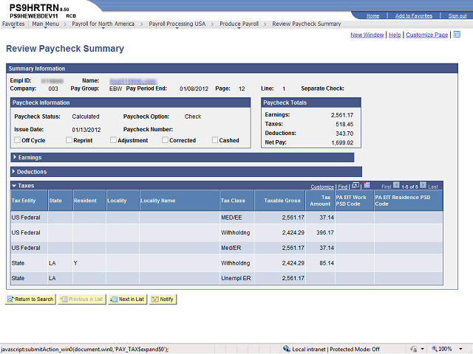Click the Med/ER tax class cell
The height and width of the screenshot is (354, 473).
click(x=231, y=248)
